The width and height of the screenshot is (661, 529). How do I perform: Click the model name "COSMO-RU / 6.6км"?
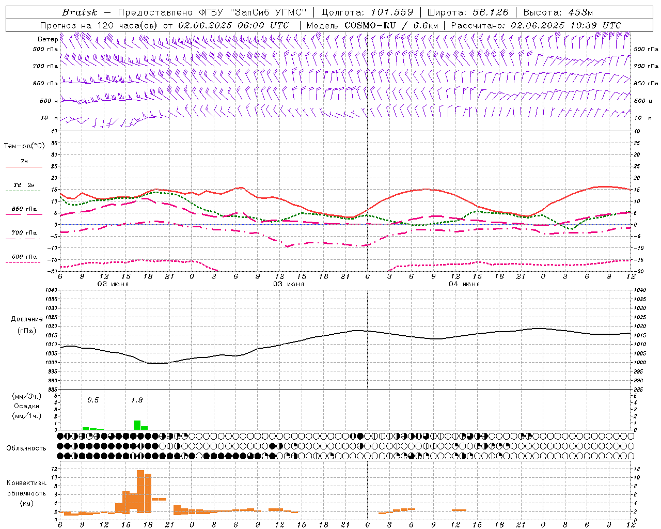click(x=391, y=25)
